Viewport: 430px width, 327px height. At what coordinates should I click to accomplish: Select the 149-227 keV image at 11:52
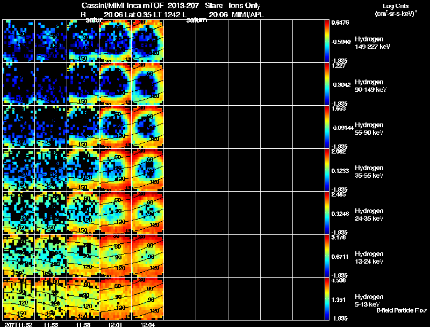click(18, 41)
